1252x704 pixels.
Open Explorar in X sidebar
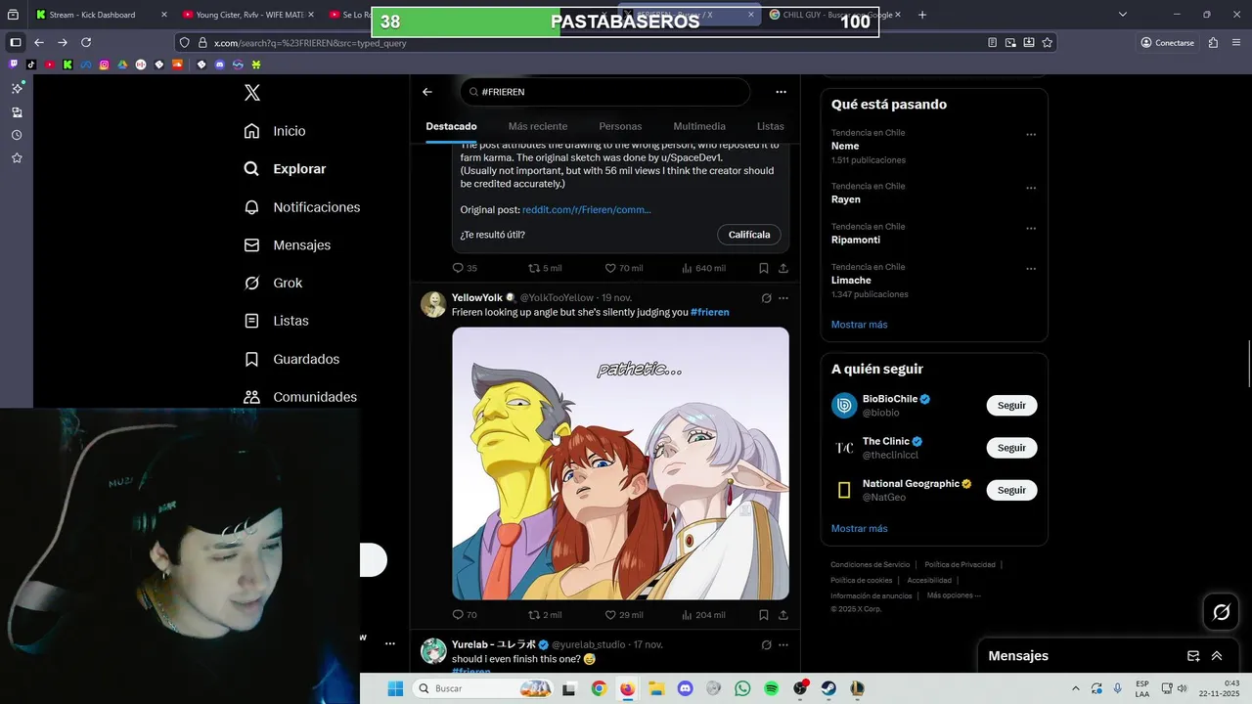pyautogui.click(x=285, y=169)
